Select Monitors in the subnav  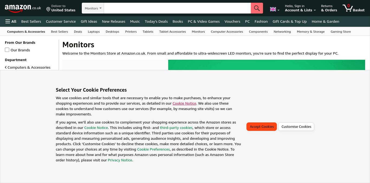click(198, 32)
